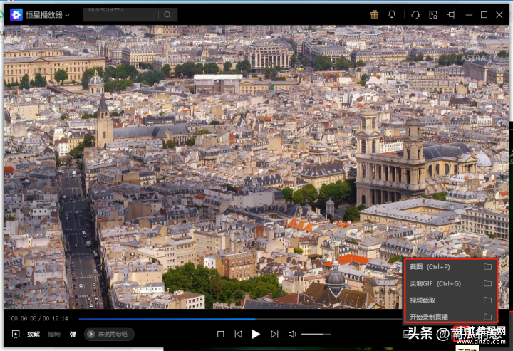This screenshot has height=351, width=513.
Task: Click on the video progress bar
Action: [241, 319]
